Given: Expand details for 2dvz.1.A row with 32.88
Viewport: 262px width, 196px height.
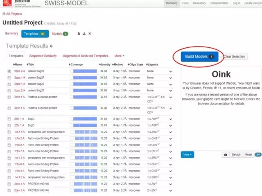Looking at the screenshot, I should (170, 109).
